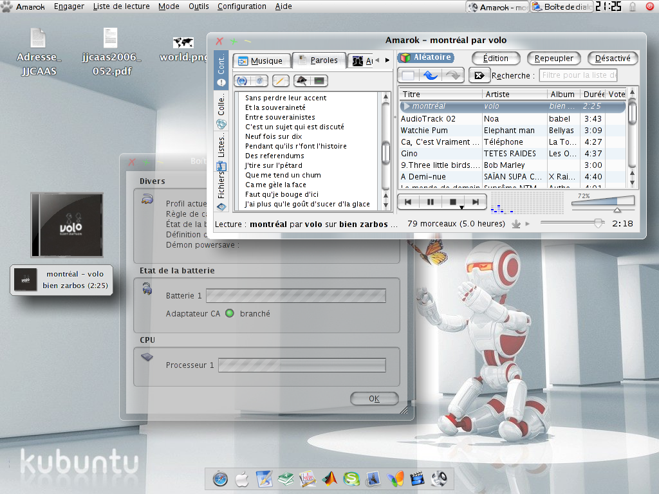Open the world.png desktop file

(183, 49)
